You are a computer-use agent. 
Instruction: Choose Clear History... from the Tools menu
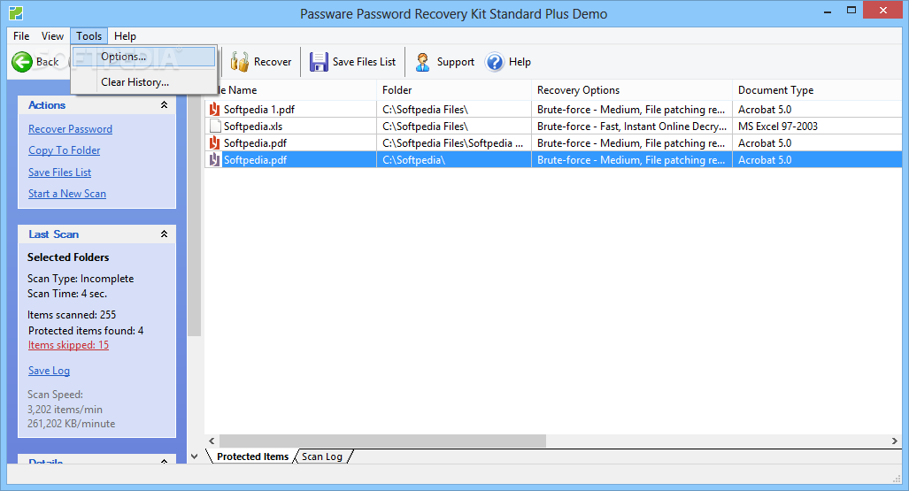(x=143, y=82)
